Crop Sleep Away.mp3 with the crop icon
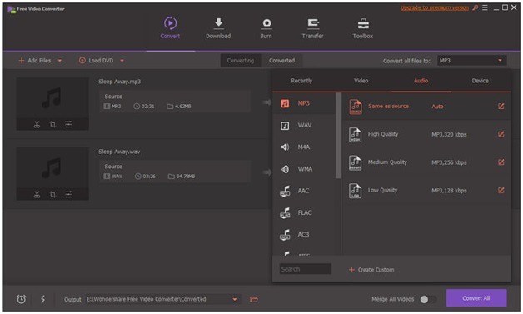 [x=52, y=124]
